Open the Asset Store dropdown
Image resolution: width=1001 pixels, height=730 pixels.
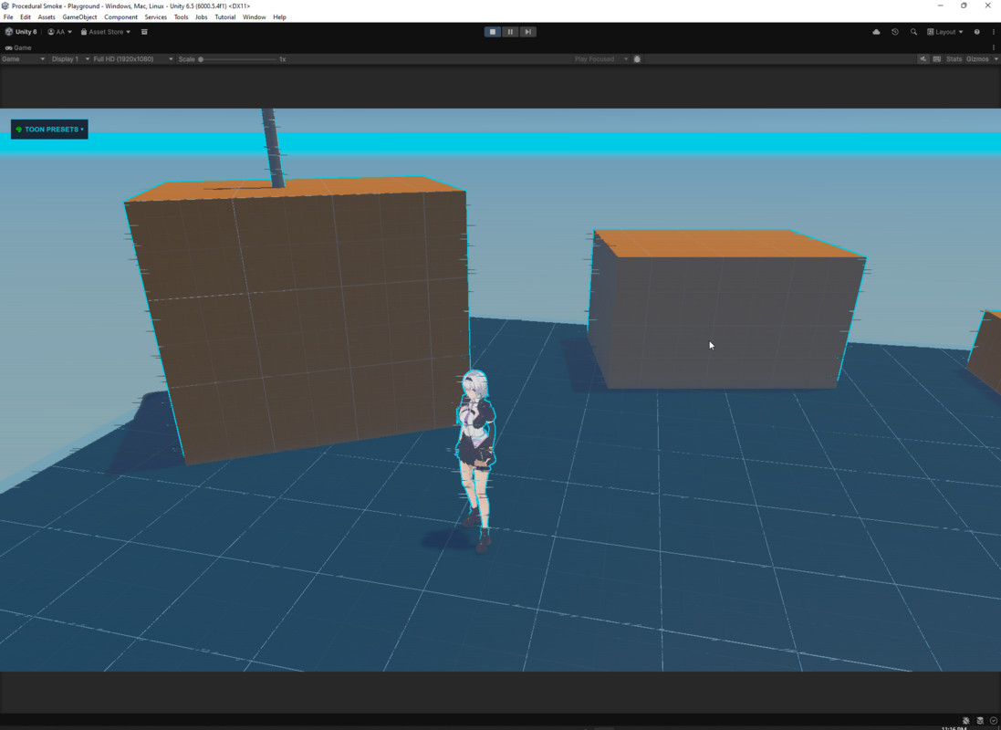105,32
